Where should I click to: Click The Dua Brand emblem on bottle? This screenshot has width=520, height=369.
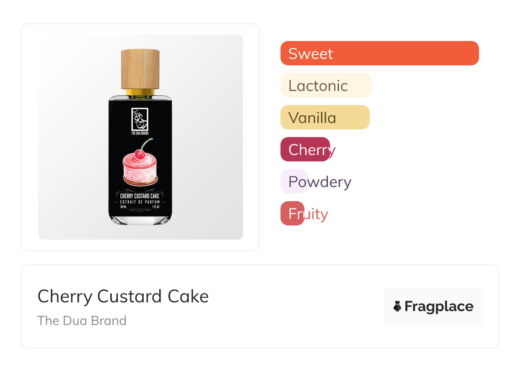pos(140,119)
